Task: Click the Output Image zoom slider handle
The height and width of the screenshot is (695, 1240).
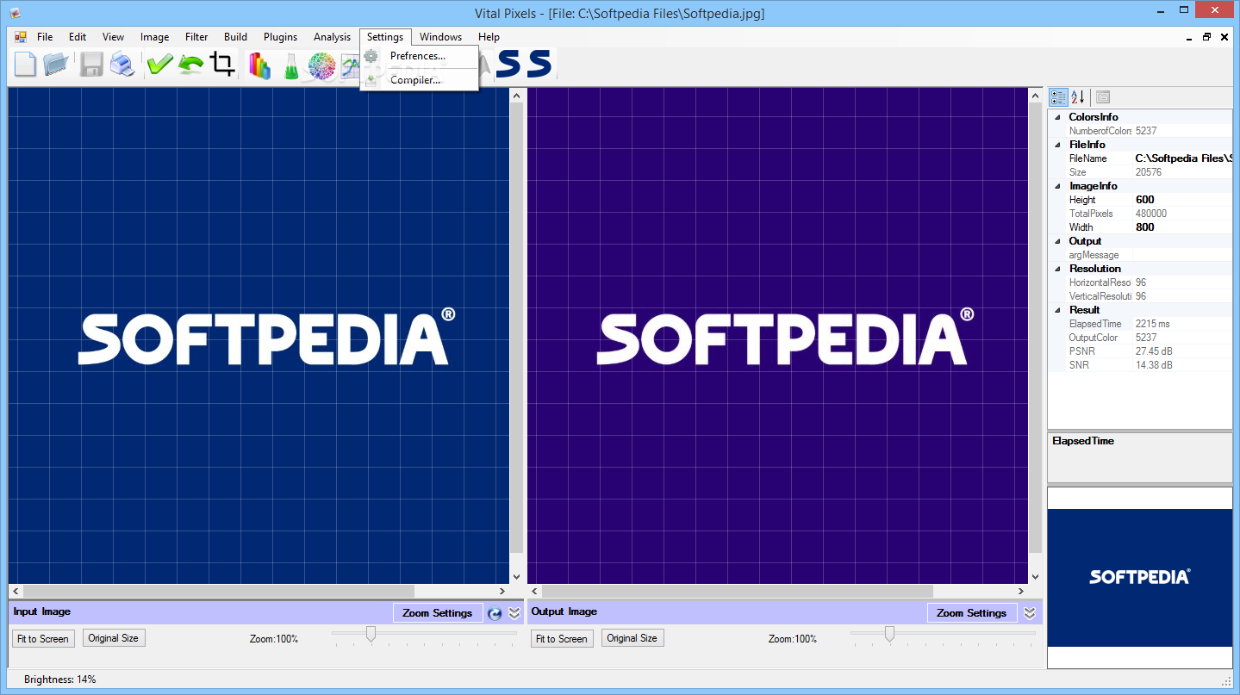Action: [x=889, y=634]
